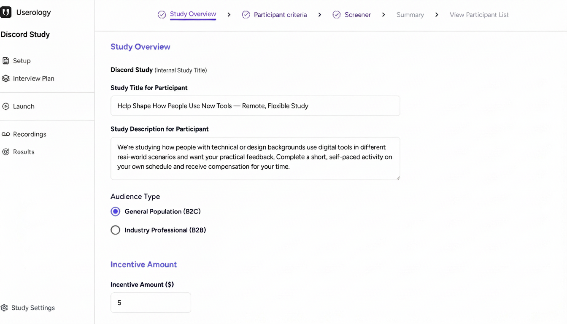Click the checkmark icon beside Study Overview

[162, 14]
